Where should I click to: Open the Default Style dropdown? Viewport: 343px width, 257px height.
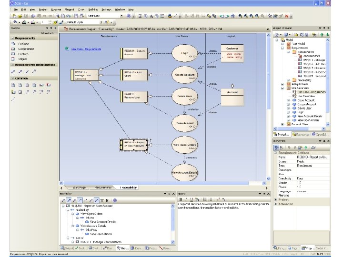101,22
